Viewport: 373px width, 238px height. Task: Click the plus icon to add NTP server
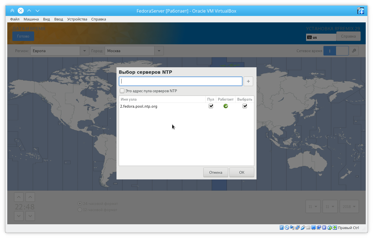point(248,81)
